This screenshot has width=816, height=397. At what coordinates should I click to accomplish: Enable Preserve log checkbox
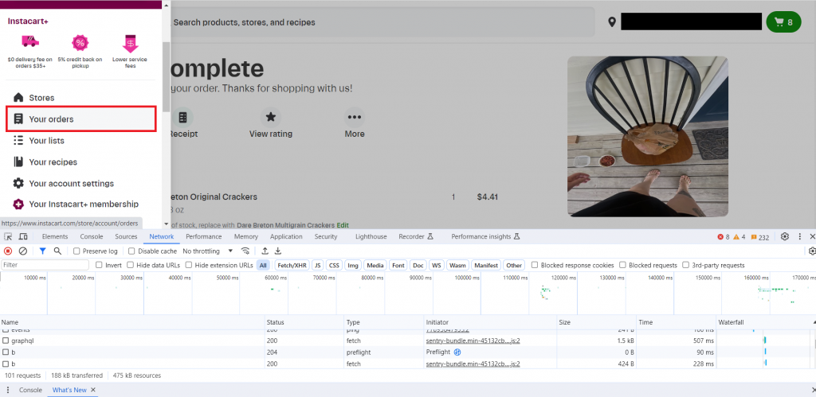click(x=76, y=251)
